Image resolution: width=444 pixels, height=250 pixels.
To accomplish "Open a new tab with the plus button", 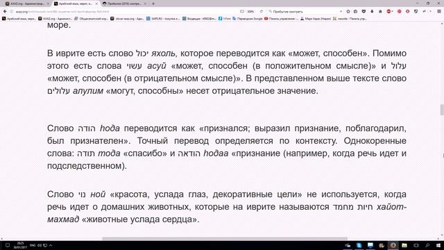I will tap(153, 3).
